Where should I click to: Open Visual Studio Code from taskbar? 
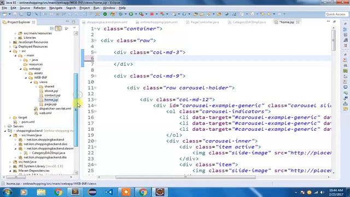tap(109, 192)
